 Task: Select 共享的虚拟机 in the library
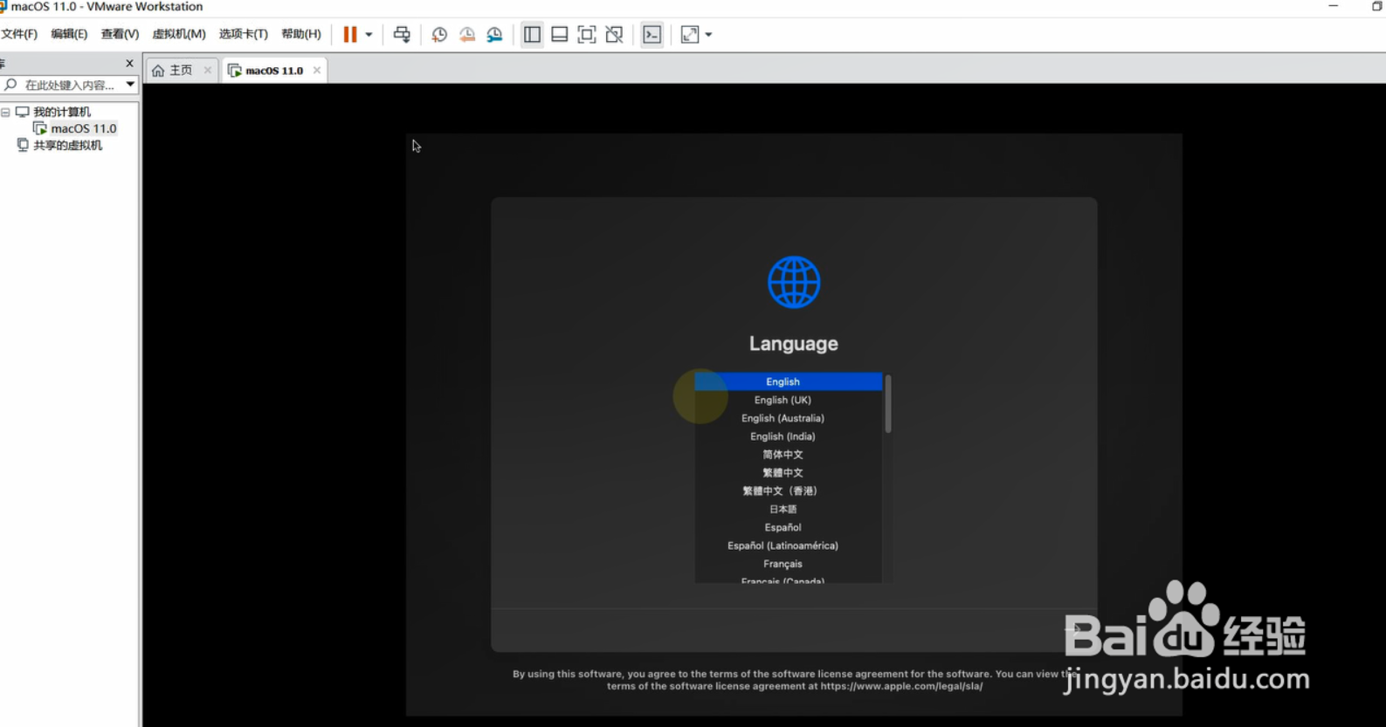pyautogui.click(x=67, y=146)
